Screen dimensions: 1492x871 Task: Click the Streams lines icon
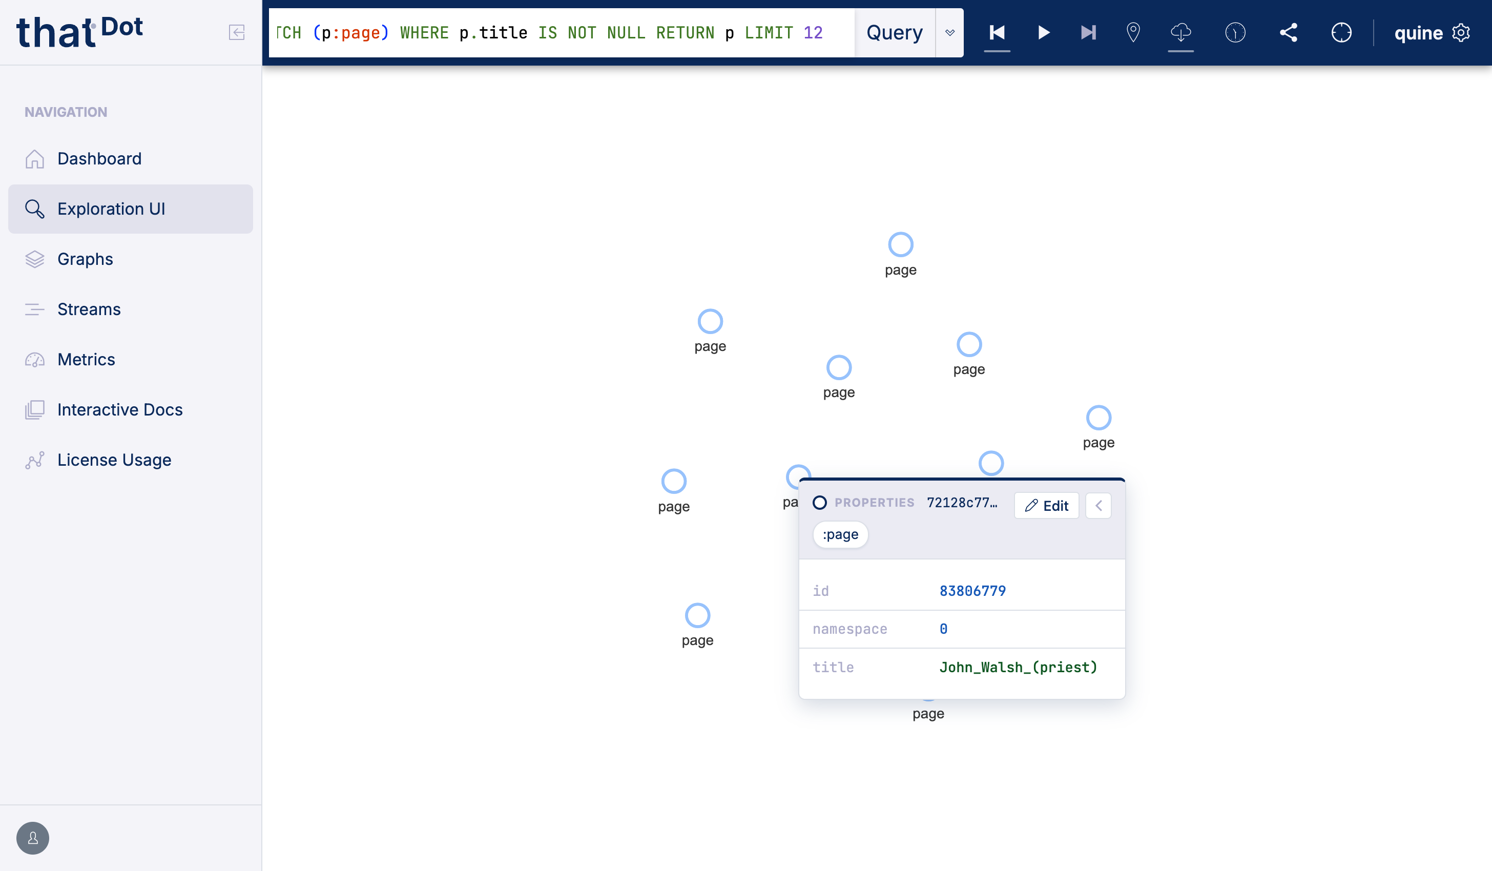click(x=35, y=309)
